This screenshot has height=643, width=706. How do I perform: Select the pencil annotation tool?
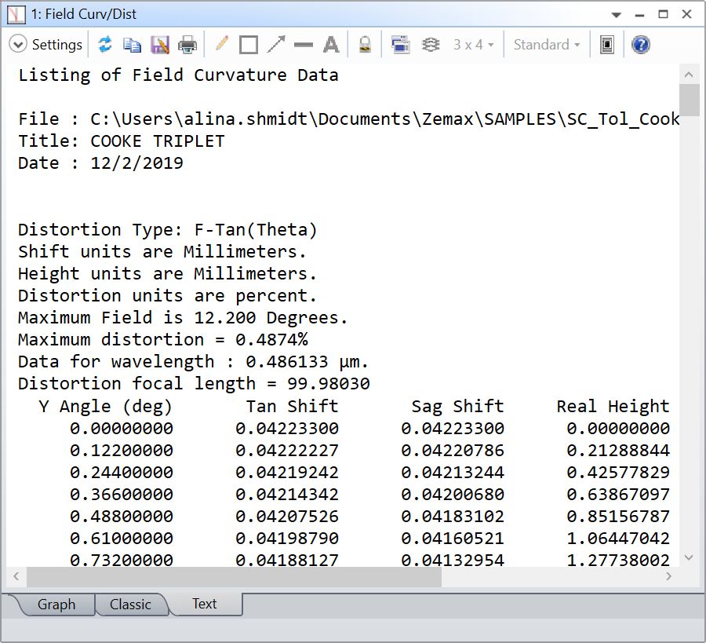222,45
